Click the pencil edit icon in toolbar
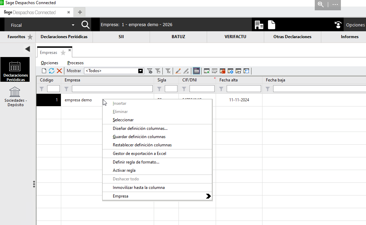366x225 pixels. click(x=178, y=71)
